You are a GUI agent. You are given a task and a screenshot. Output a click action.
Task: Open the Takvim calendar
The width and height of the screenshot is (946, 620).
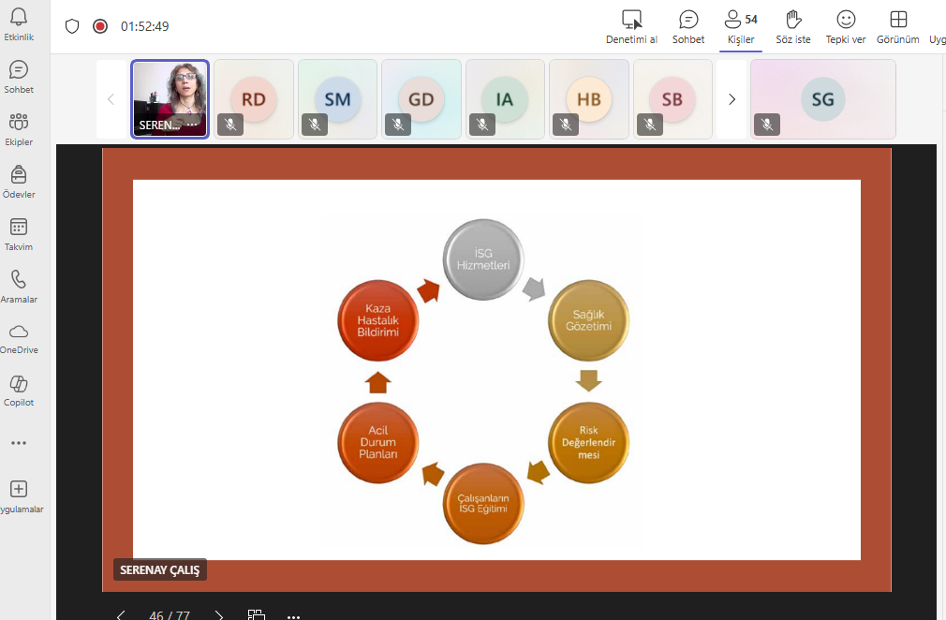18,229
